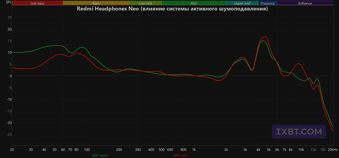
Task: Click the red ANC вкл legend label
Action: (x=180, y=155)
